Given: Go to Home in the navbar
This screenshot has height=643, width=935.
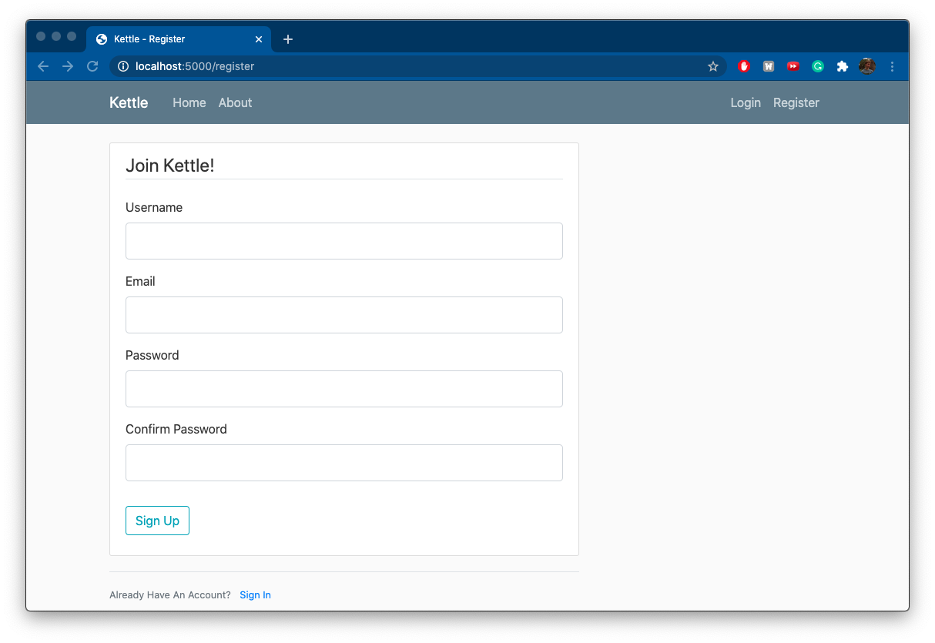Looking at the screenshot, I should pyautogui.click(x=189, y=102).
